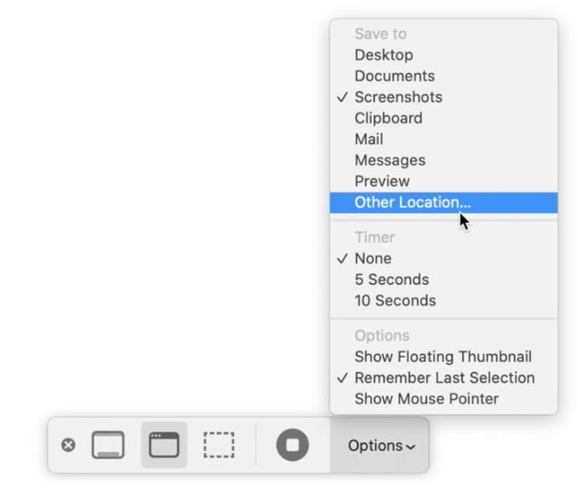
Task: Select Capture Selected Window icon
Action: point(164,445)
